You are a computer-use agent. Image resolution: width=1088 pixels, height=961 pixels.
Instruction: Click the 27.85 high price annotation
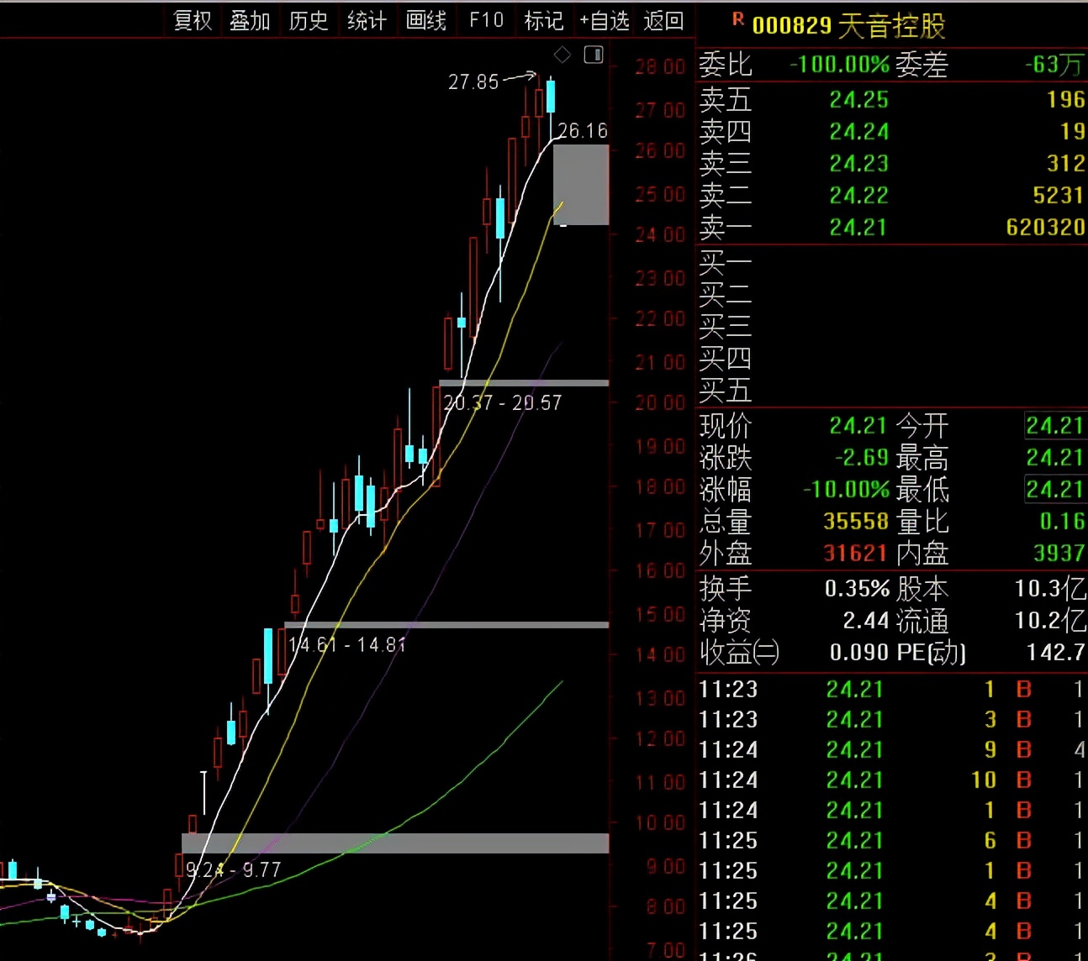473,81
